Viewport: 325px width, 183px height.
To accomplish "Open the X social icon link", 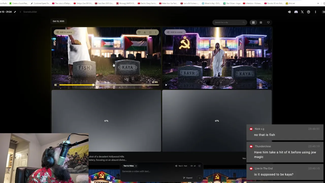I will pyautogui.click(x=302, y=12).
